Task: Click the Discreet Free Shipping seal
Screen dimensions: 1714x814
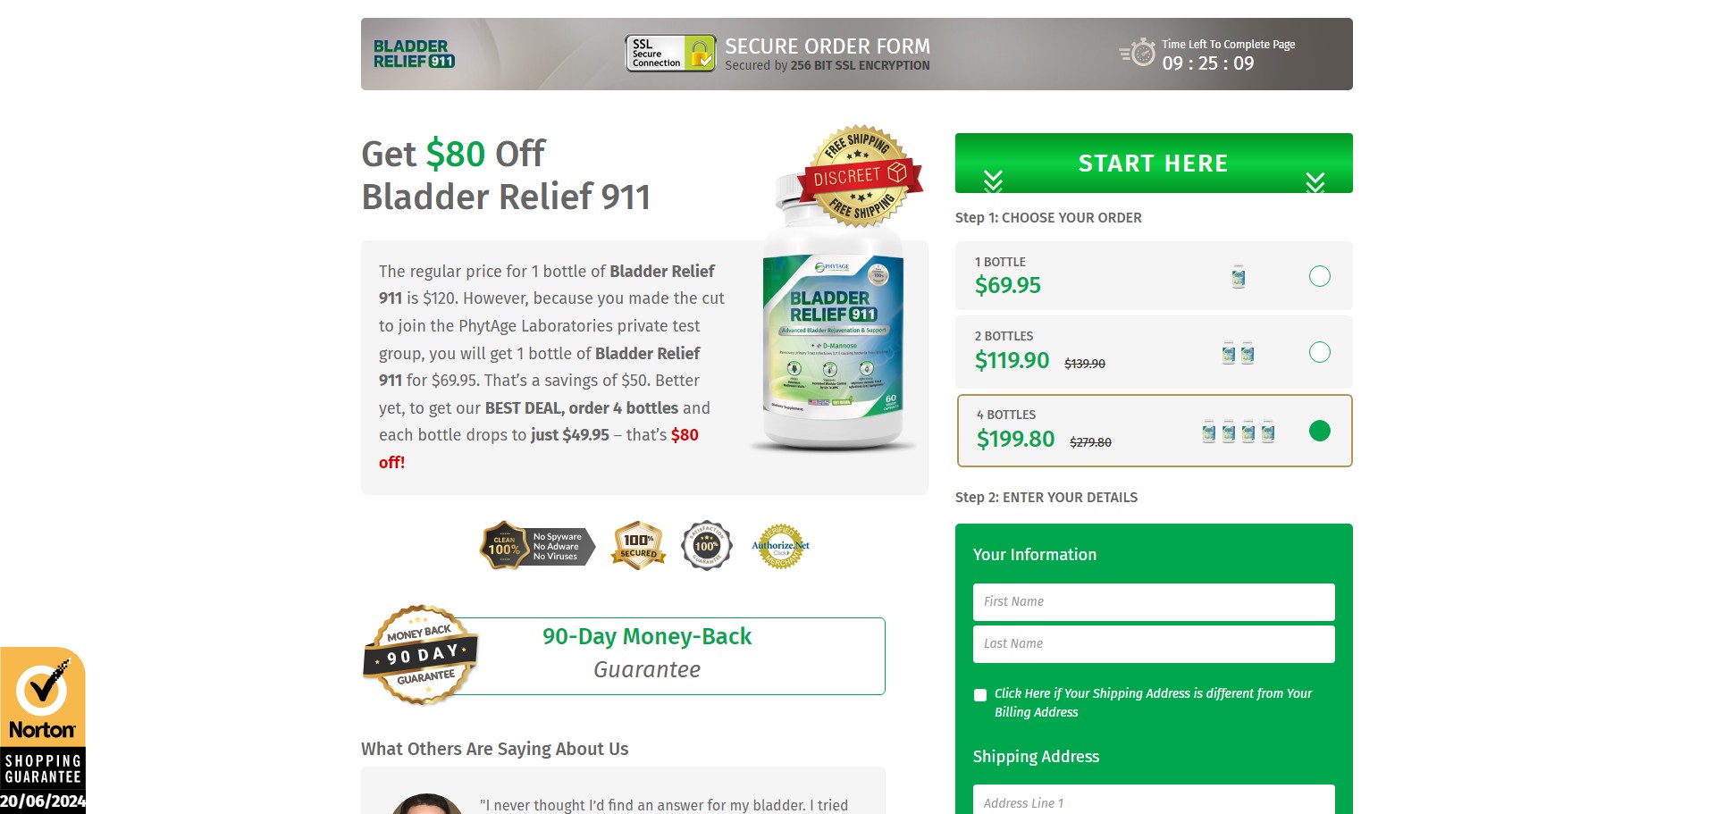Action: tap(860, 175)
